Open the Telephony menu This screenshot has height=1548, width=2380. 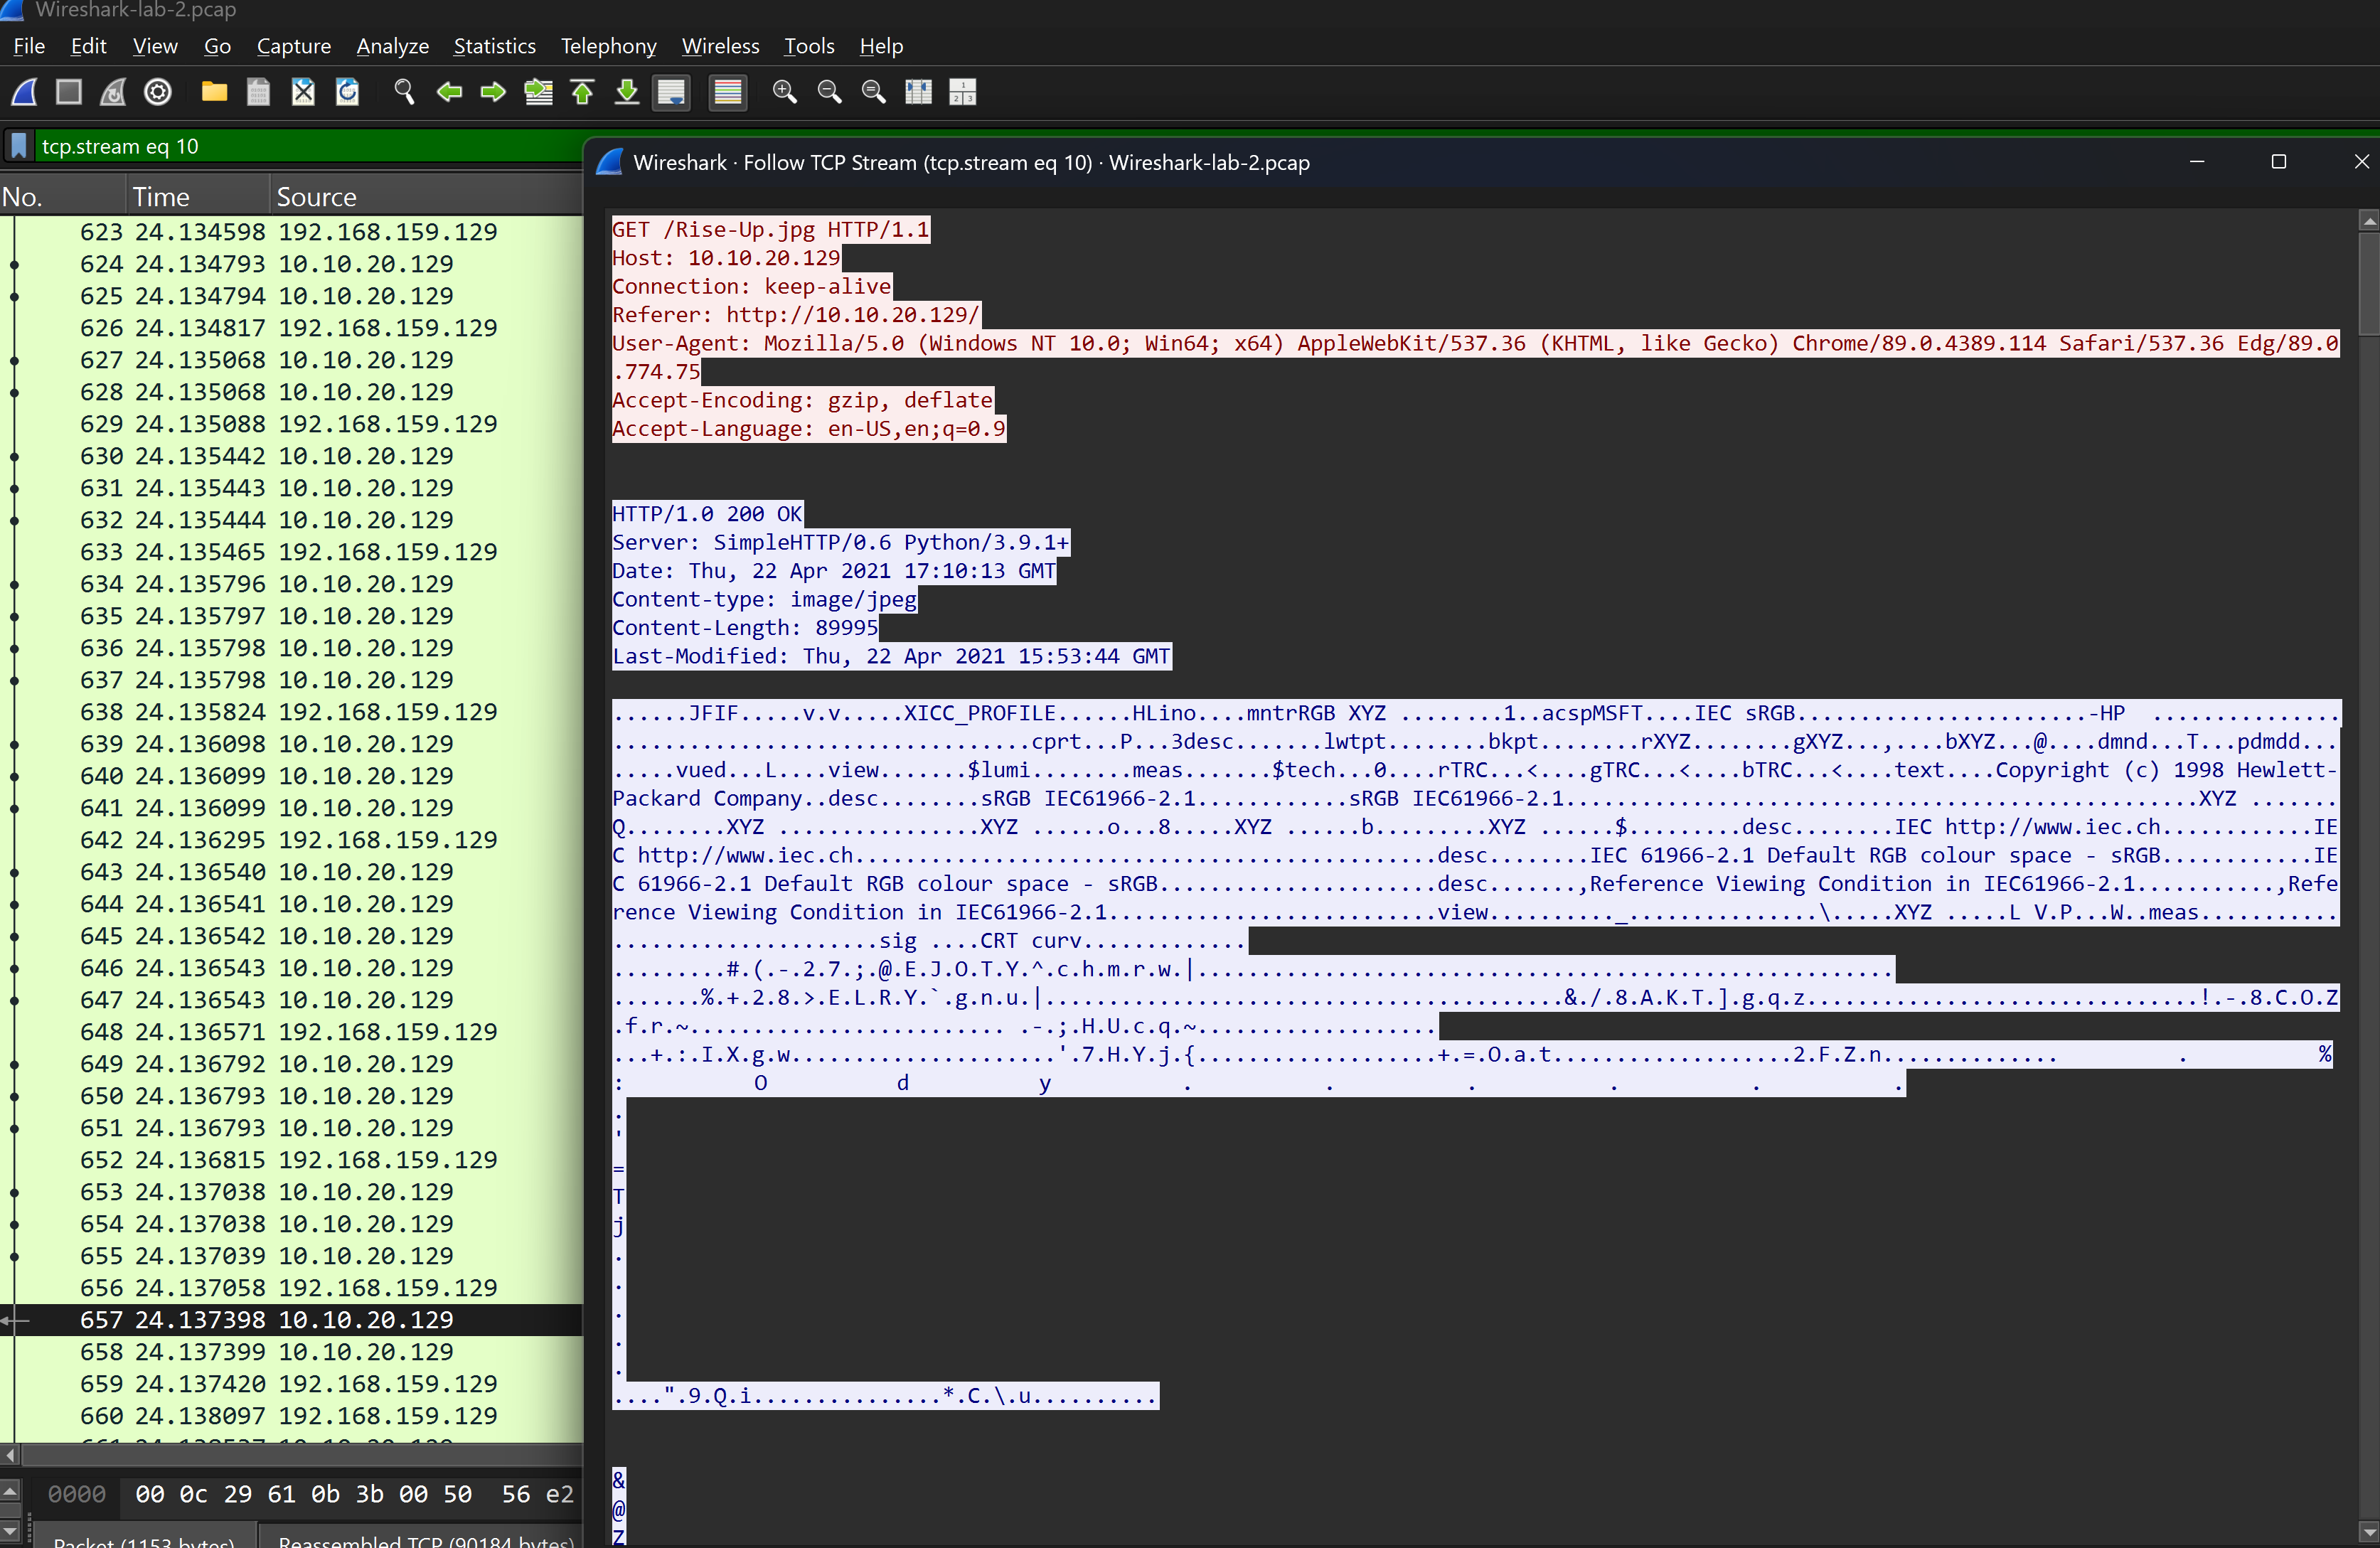point(608,46)
